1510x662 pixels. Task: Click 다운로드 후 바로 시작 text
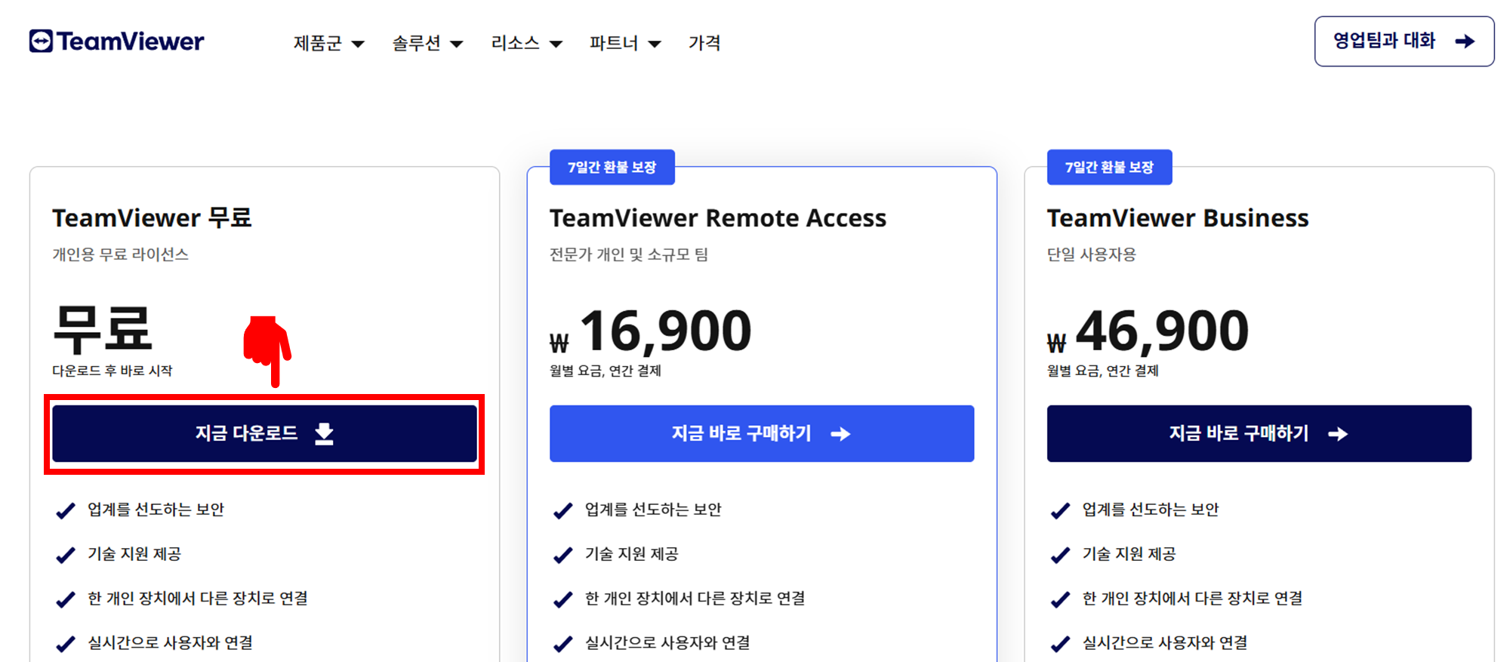(x=112, y=371)
